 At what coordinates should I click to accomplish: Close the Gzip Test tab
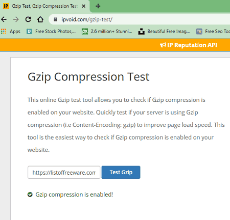coord(83,6)
